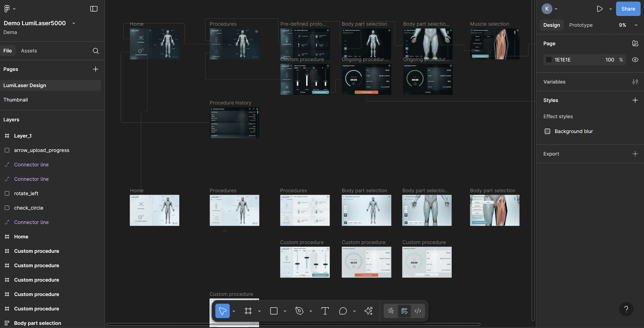Screen dimensions: 644x328
Task: Select the Text tool
Action: (325, 311)
